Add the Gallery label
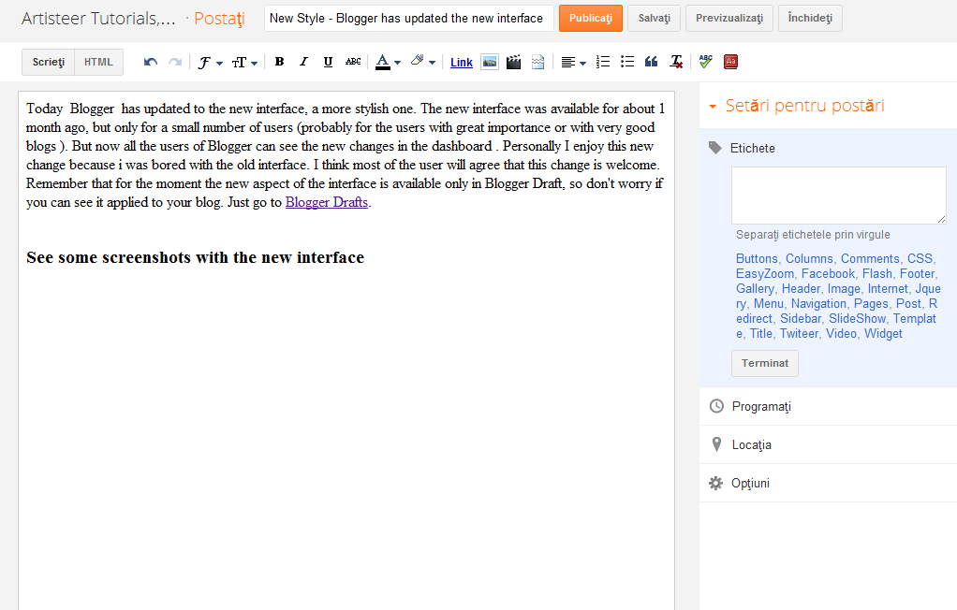 tap(755, 288)
